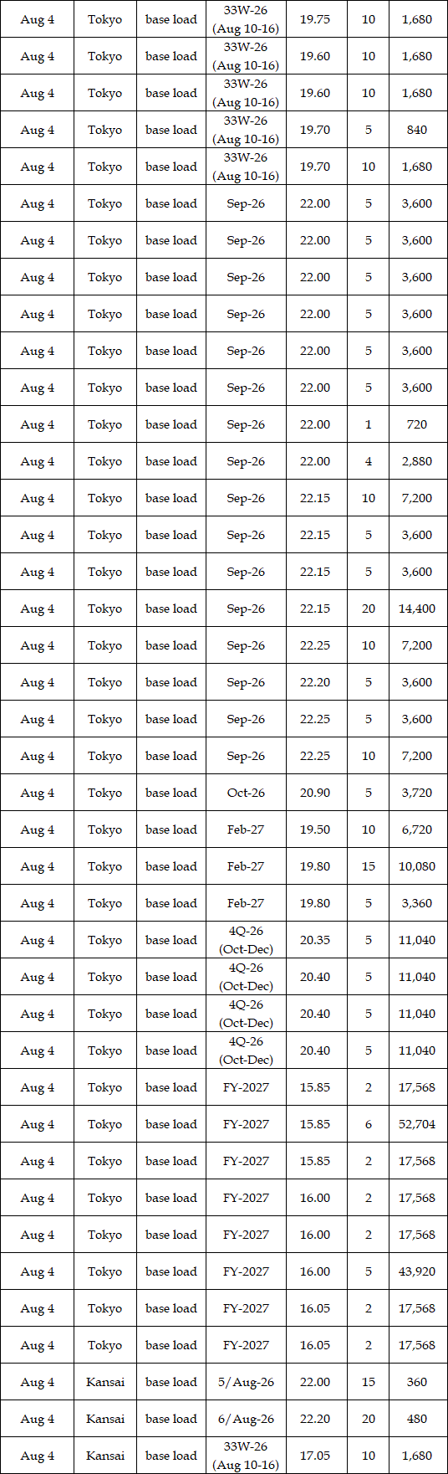This screenshot has height=1474, width=448.
Task: Click the 5/Aug-26 Kansai contract cell
Action: (x=246, y=1382)
